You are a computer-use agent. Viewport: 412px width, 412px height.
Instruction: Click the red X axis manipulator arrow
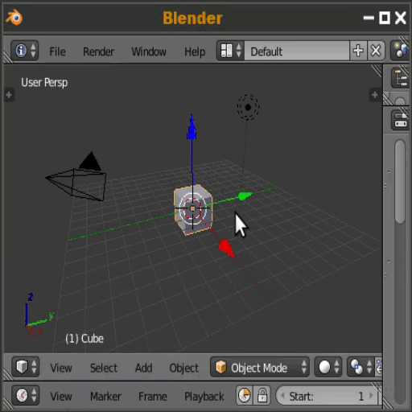(226, 248)
